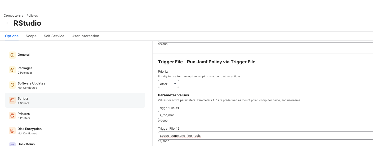Select Packages payload in the sidebar
The width and height of the screenshot is (373, 146).
[75, 70]
